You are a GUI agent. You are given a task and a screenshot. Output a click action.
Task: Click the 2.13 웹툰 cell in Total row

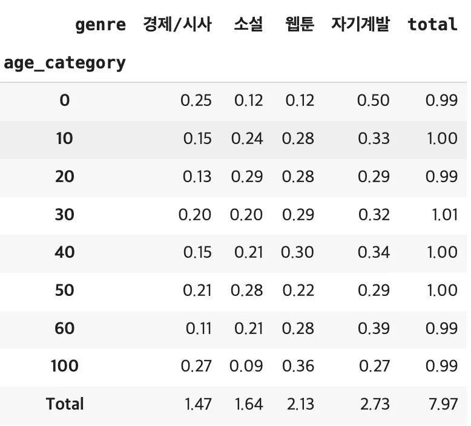pyautogui.click(x=300, y=404)
